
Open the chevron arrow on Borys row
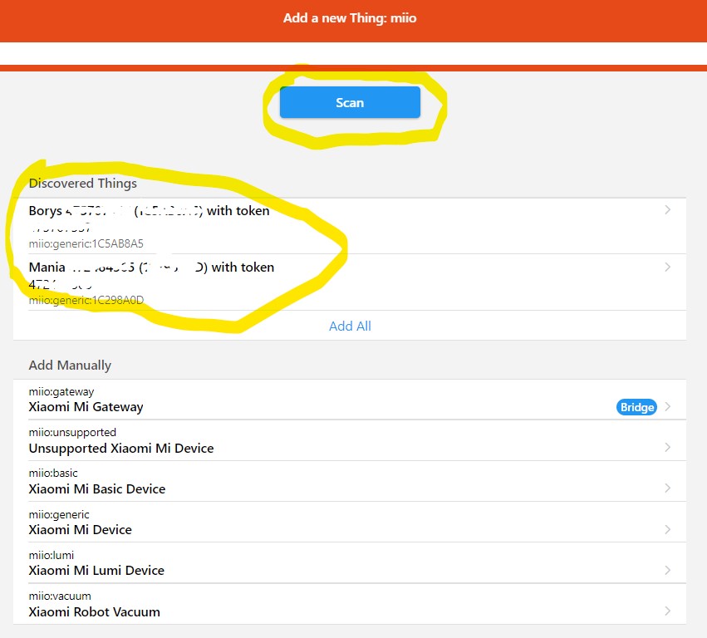pyautogui.click(x=667, y=211)
